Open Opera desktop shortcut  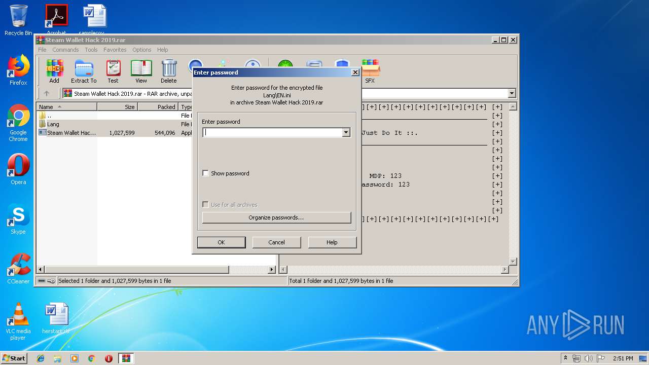coord(18,169)
